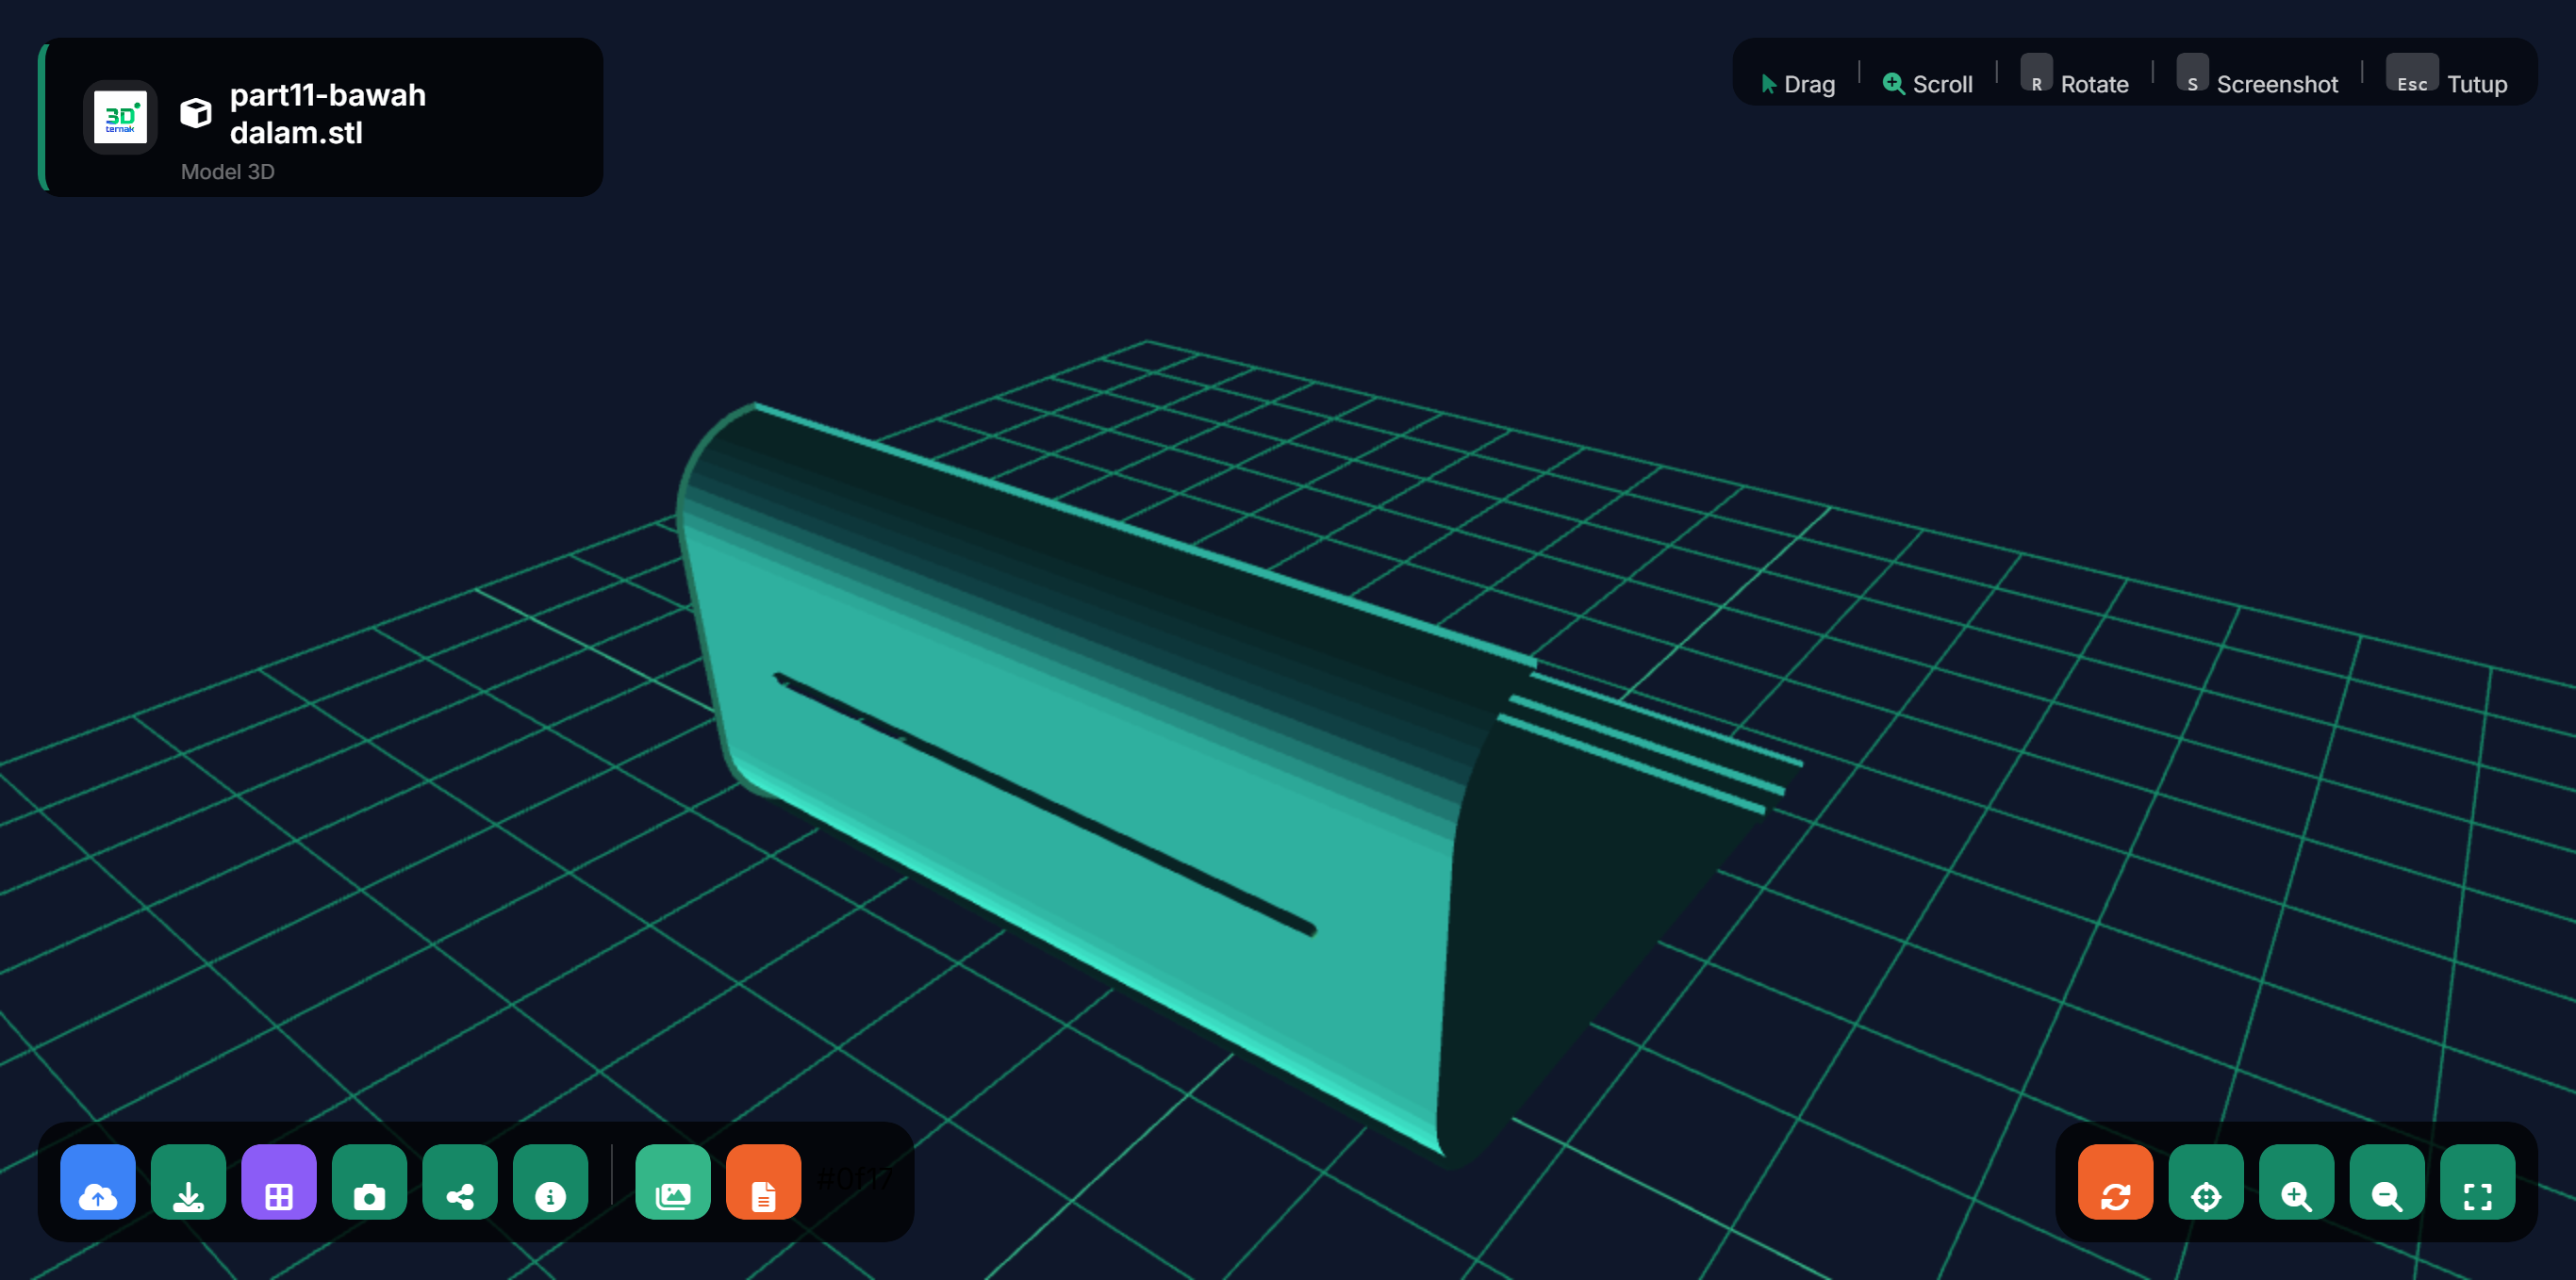
Task: Enter fullscreen with the expand button
Action: tap(2478, 1182)
